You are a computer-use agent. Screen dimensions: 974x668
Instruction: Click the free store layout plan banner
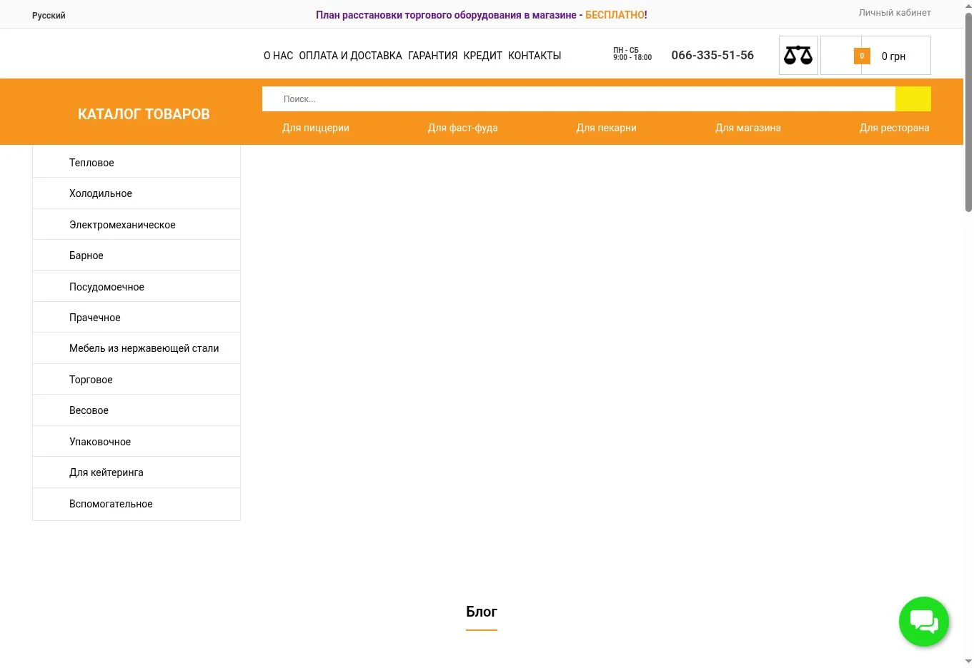[482, 15]
